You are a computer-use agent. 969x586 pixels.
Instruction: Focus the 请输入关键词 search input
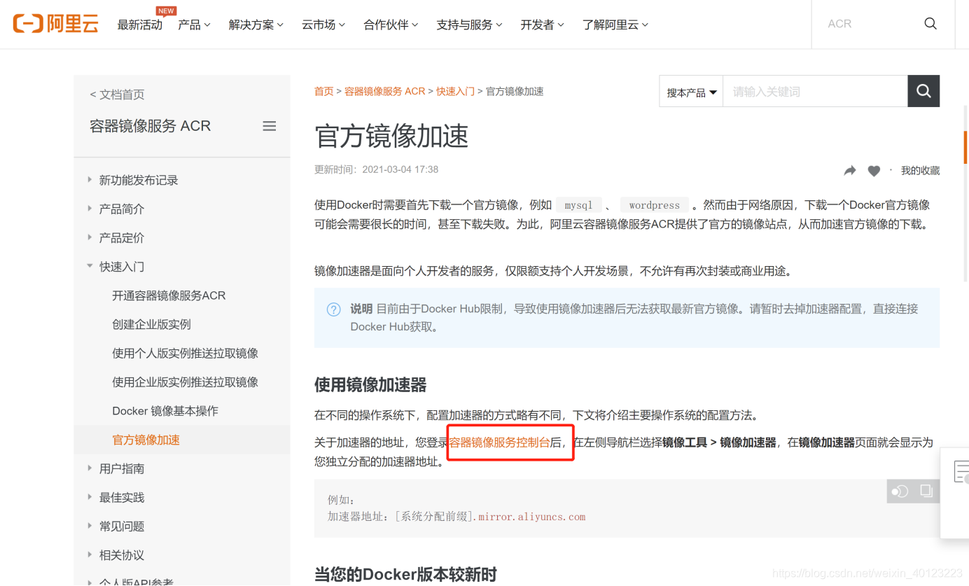coord(815,92)
